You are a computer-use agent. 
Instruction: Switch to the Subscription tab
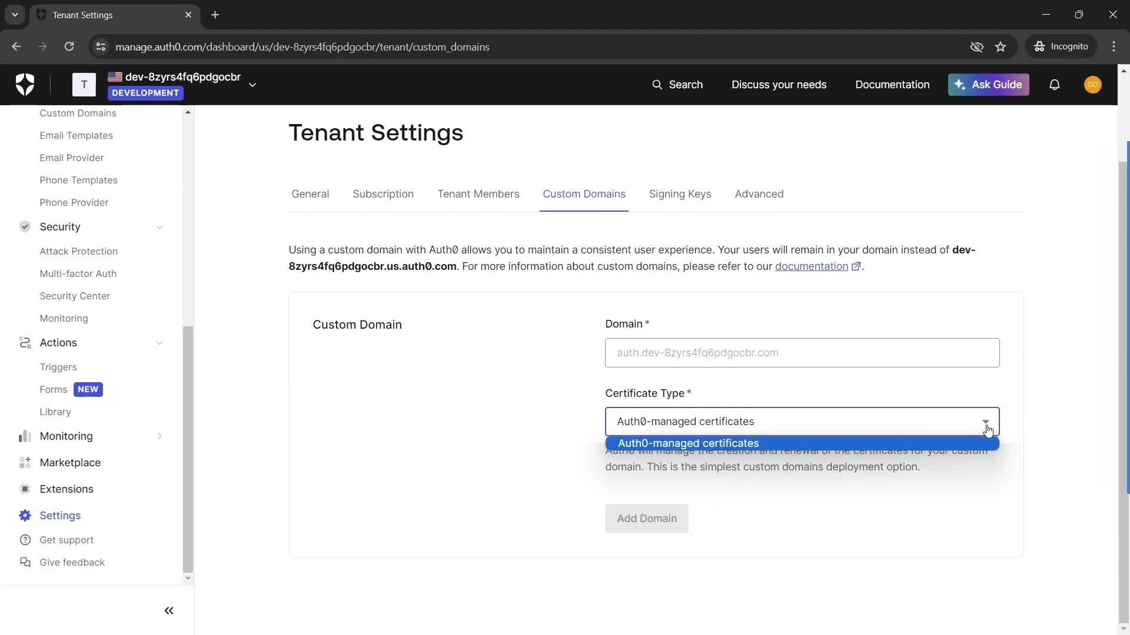(x=383, y=194)
